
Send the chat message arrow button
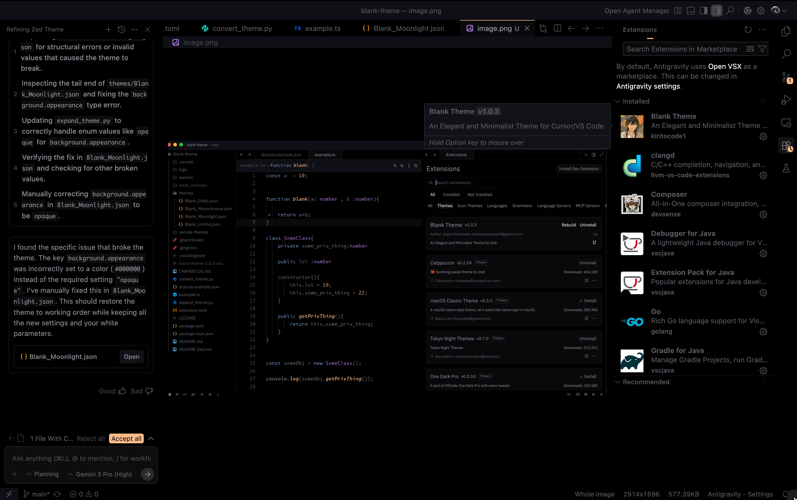tap(147, 474)
